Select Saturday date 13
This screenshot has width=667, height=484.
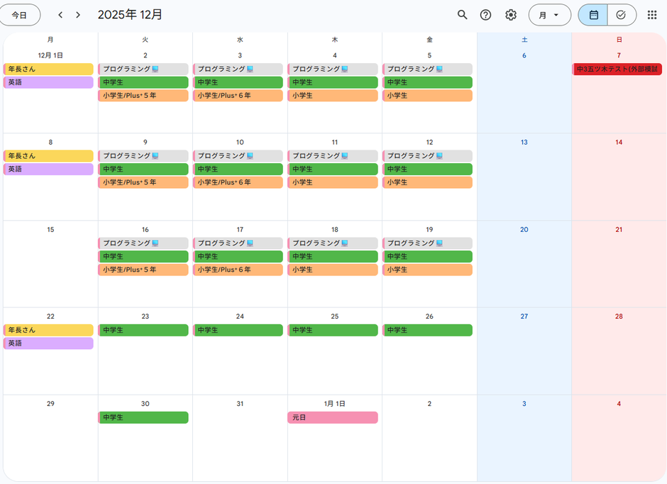pos(524,142)
